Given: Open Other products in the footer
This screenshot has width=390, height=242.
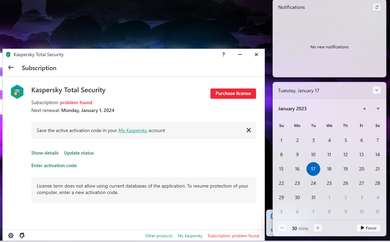Looking at the screenshot, I should [159, 236].
